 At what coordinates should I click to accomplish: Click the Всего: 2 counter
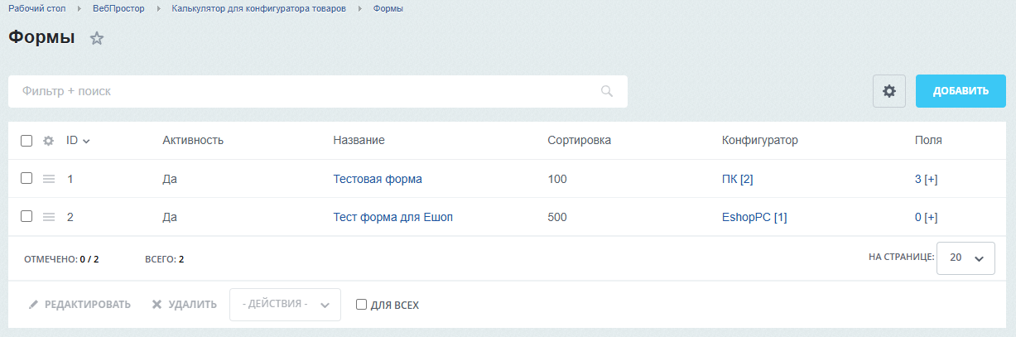coord(164,259)
